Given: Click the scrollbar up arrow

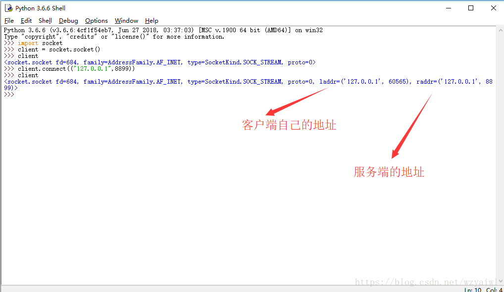Looking at the screenshot, I should click(501, 30).
